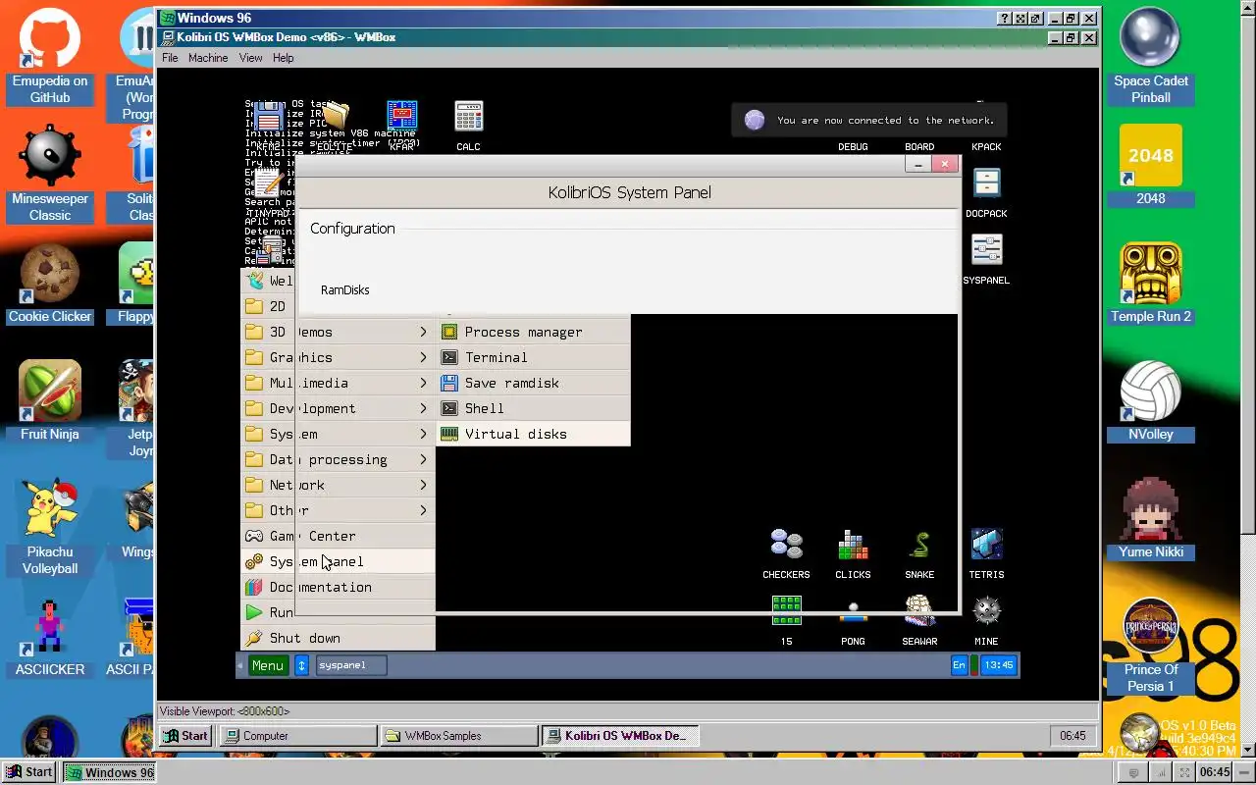Open Space Cadet Pinball shortcut
1256x785 pixels.
1150,57
